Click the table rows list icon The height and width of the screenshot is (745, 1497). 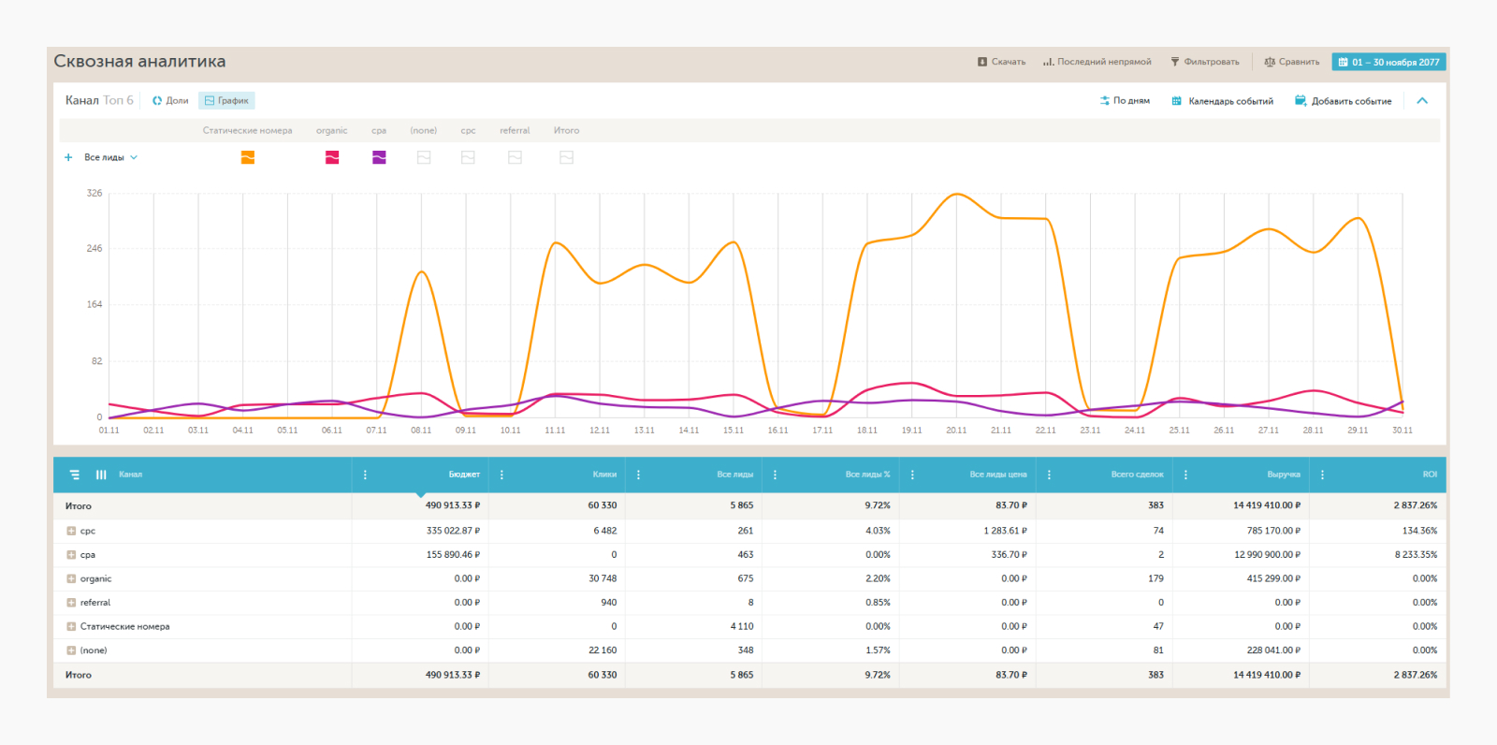click(75, 475)
